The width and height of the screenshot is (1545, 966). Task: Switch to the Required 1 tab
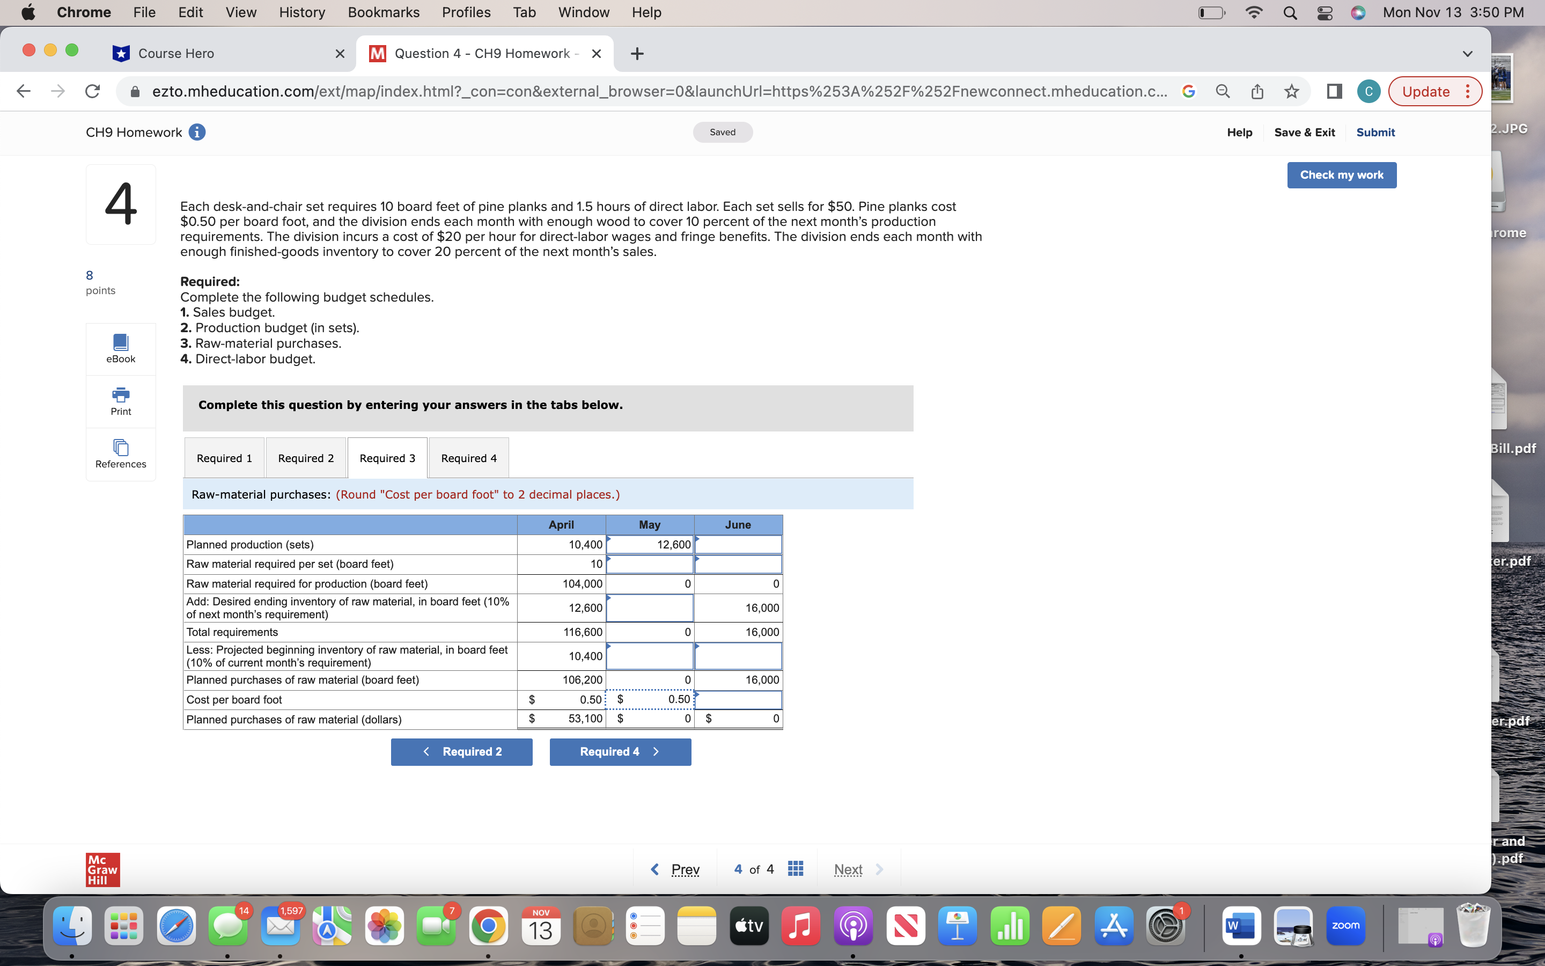point(224,457)
